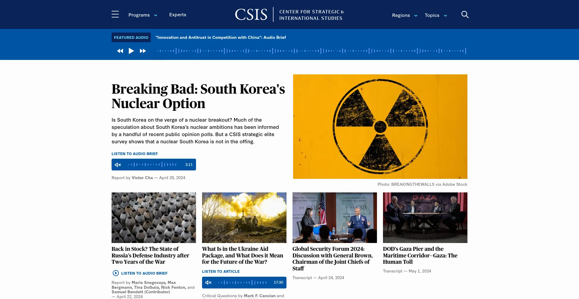Open author Mark F. Cancian's profile

point(260,296)
